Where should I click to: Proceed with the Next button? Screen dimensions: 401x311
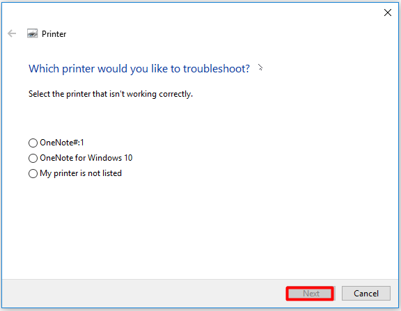coord(310,294)
